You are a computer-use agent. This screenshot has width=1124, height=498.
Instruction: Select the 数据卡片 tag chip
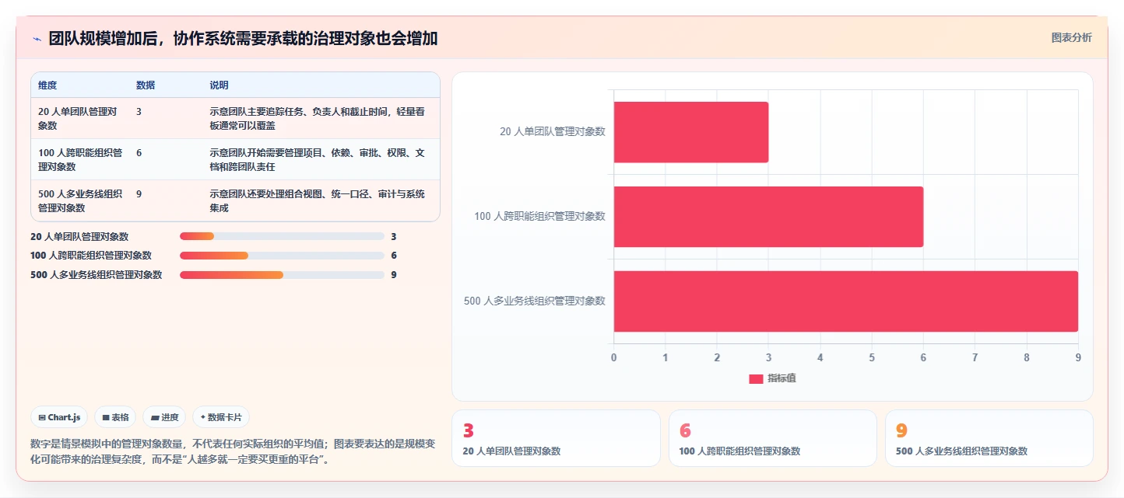[x=221, y=417]
